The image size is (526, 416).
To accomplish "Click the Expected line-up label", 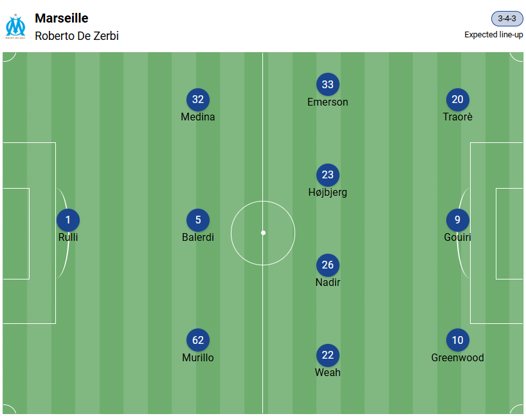I will point(493,35).
